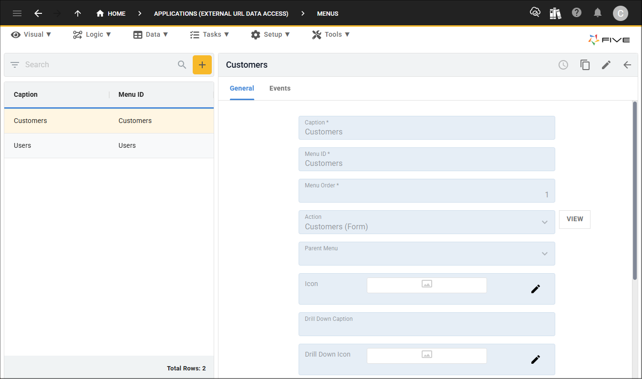Viewport: 642px width, 379px height.
Task: Click the help question mark icon
Action: (577, 13)
